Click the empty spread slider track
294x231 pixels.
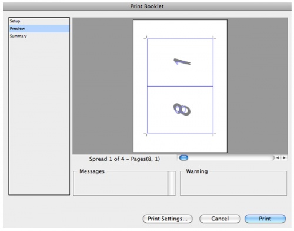click(x=231, y=157)
